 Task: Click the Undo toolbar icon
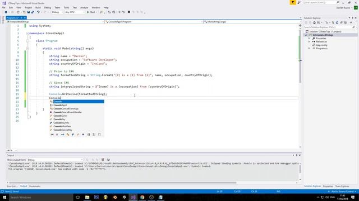coord(38,12)
